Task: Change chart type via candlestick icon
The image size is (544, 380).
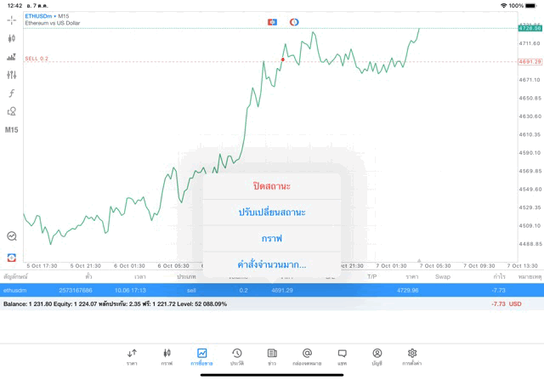Action: [12, 38]
